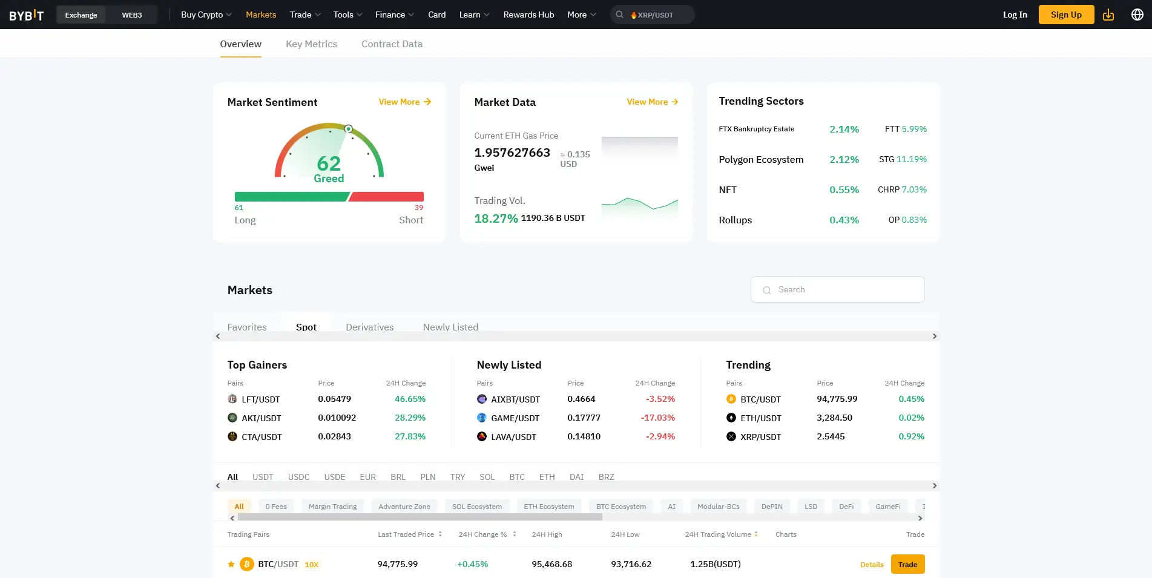The width and height of the screenshot is (1152, 578).
Task: Click the XRP icon in Trending list
Action: (x=731, y=436)
